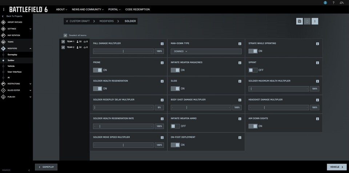Uncheck the Team 1 checkbox
The width and height of the screenshot is (349, 173).
point(63,42)
